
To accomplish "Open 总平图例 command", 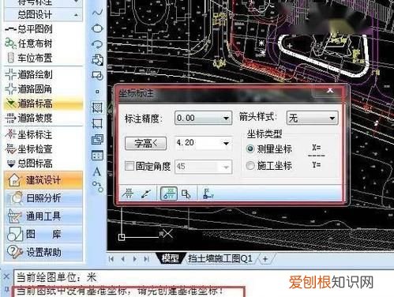I will coord(28,29).
